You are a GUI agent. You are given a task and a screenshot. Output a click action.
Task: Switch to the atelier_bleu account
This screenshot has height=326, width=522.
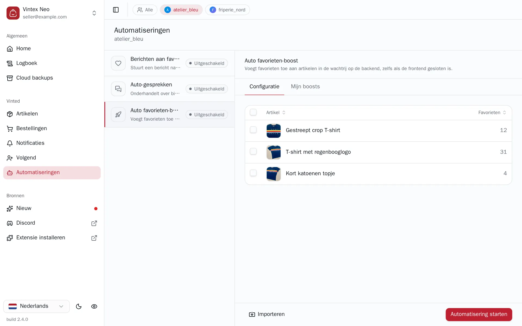coord(181,10)
